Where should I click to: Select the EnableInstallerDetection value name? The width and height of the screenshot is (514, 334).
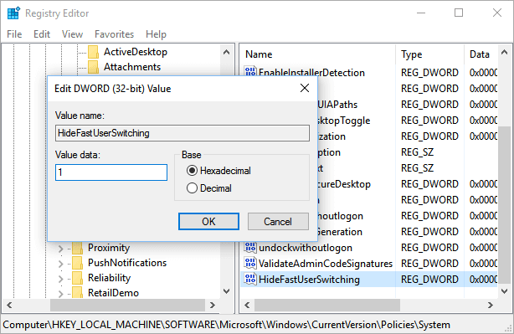pos(311,73)
